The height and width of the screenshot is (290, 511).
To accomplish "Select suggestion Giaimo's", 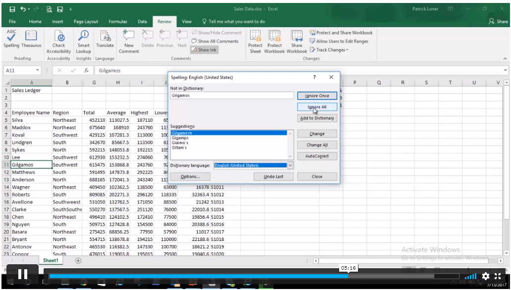I will [x=229, y=143].
